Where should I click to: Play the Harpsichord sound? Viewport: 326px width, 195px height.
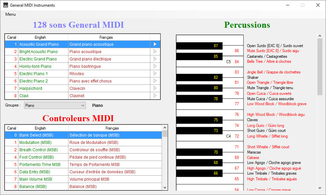coord(155,88)
